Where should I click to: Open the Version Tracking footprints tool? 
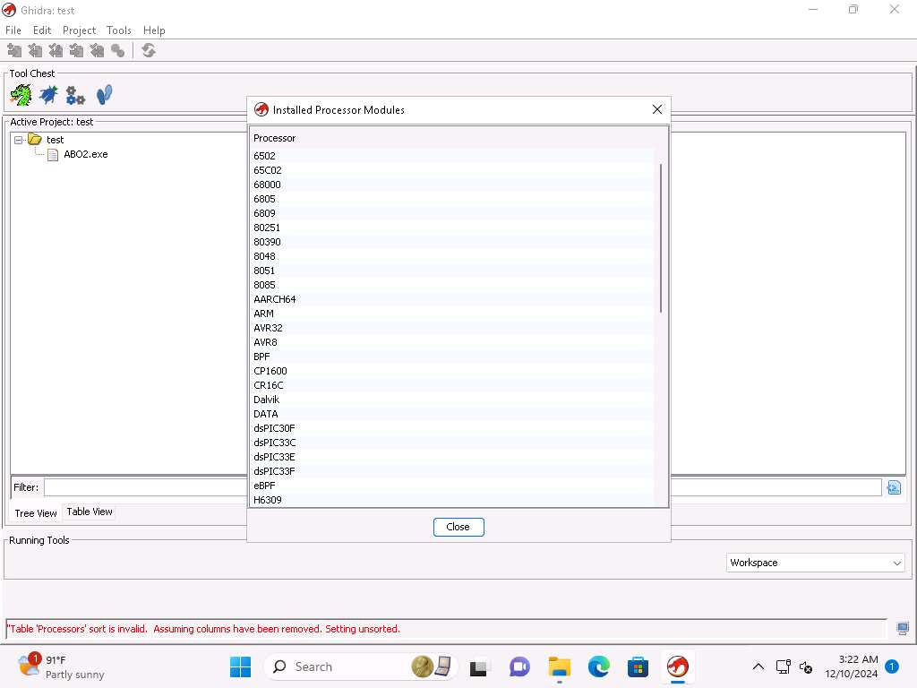click(x=104, y=94)
